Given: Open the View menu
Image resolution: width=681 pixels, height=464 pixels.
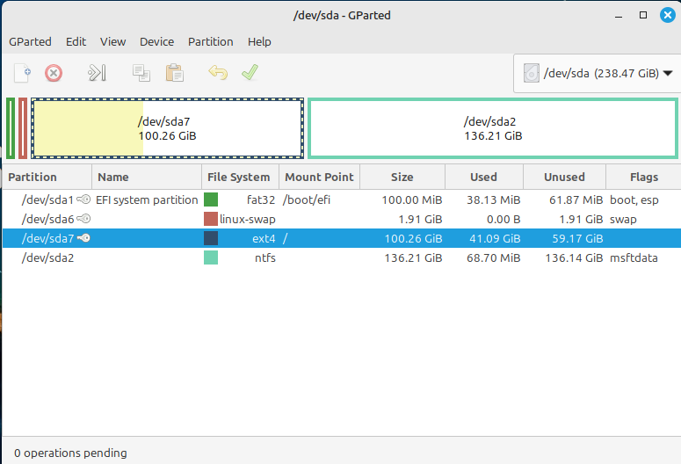Looking at the screenshot, I should pos(113,41).
